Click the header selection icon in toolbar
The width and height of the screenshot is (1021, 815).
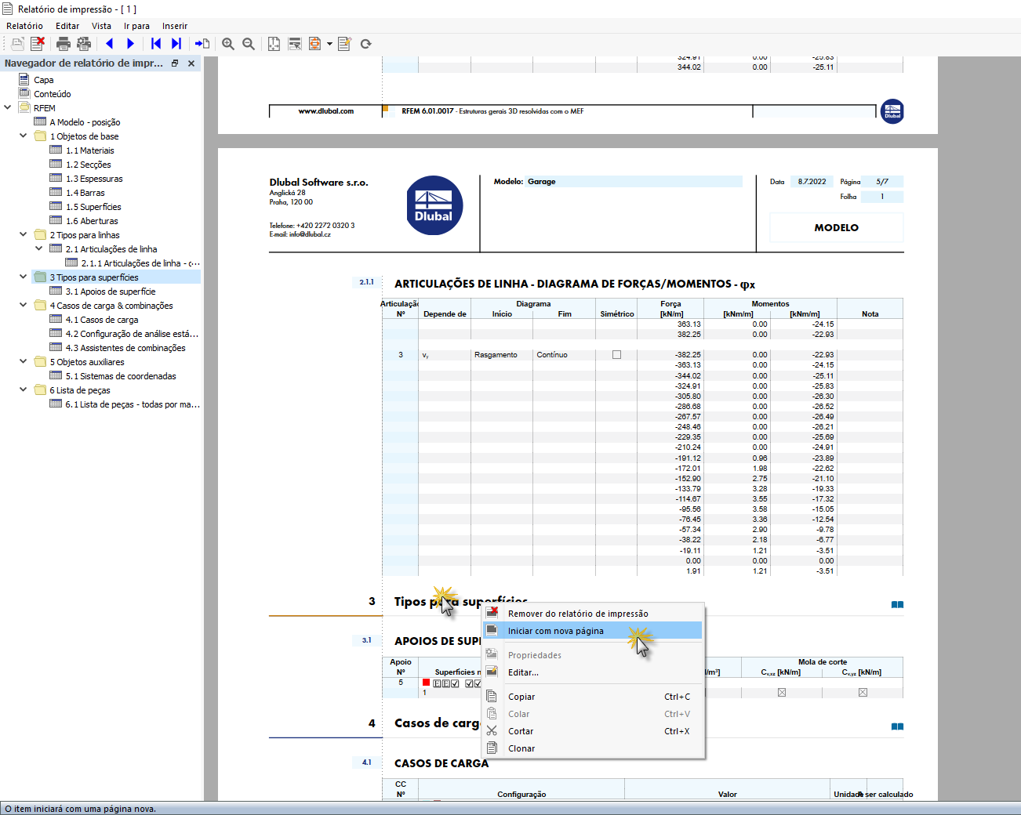[x=295, y=44]
